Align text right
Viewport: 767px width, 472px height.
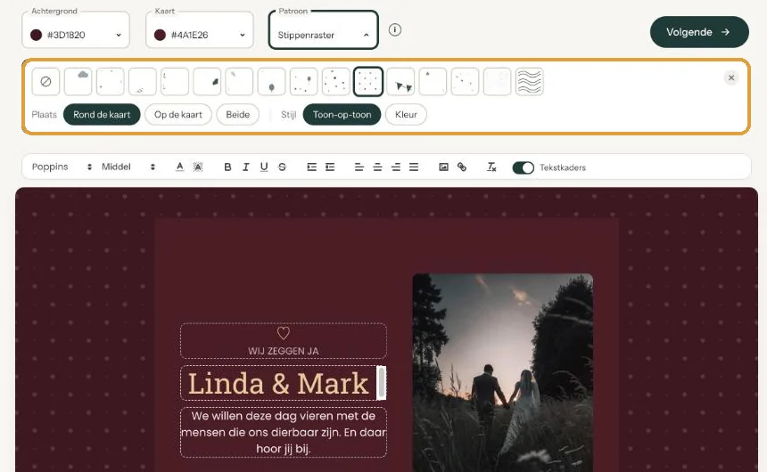coord(396,167)
